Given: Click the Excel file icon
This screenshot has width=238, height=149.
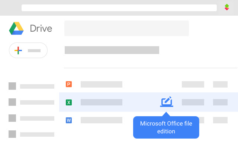Looking at the screenshot, I should click(x=68, y=102).
